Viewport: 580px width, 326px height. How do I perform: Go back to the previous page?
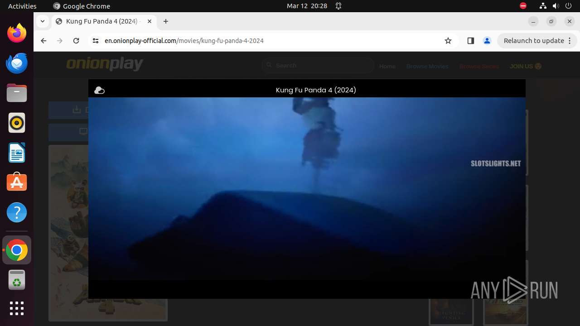click(43, 41)
